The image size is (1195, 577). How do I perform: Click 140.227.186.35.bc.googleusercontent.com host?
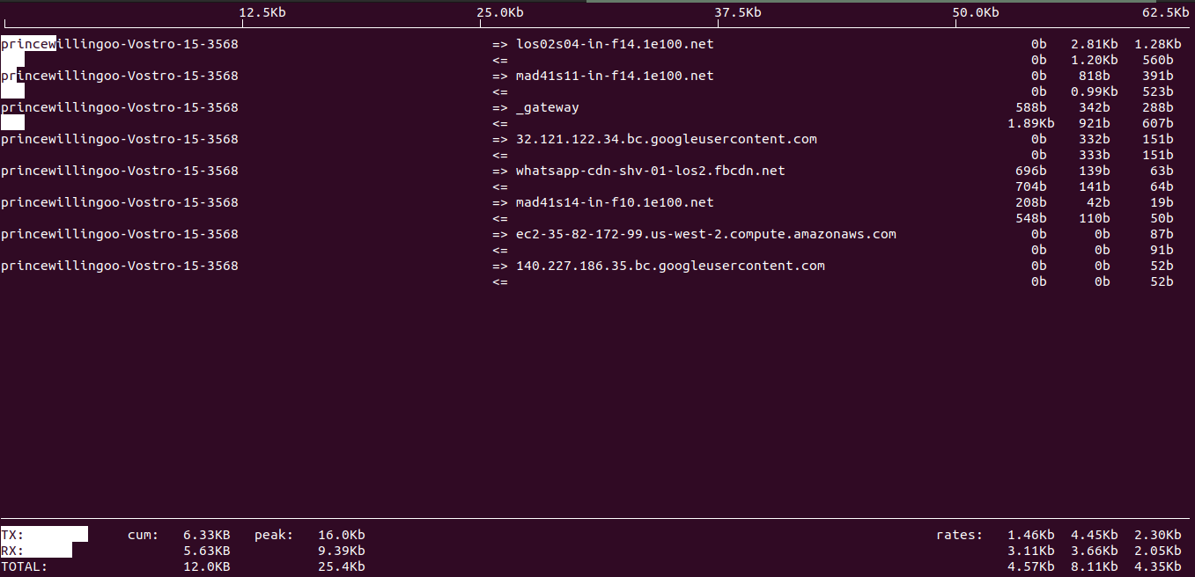click(x=670, y=266)
